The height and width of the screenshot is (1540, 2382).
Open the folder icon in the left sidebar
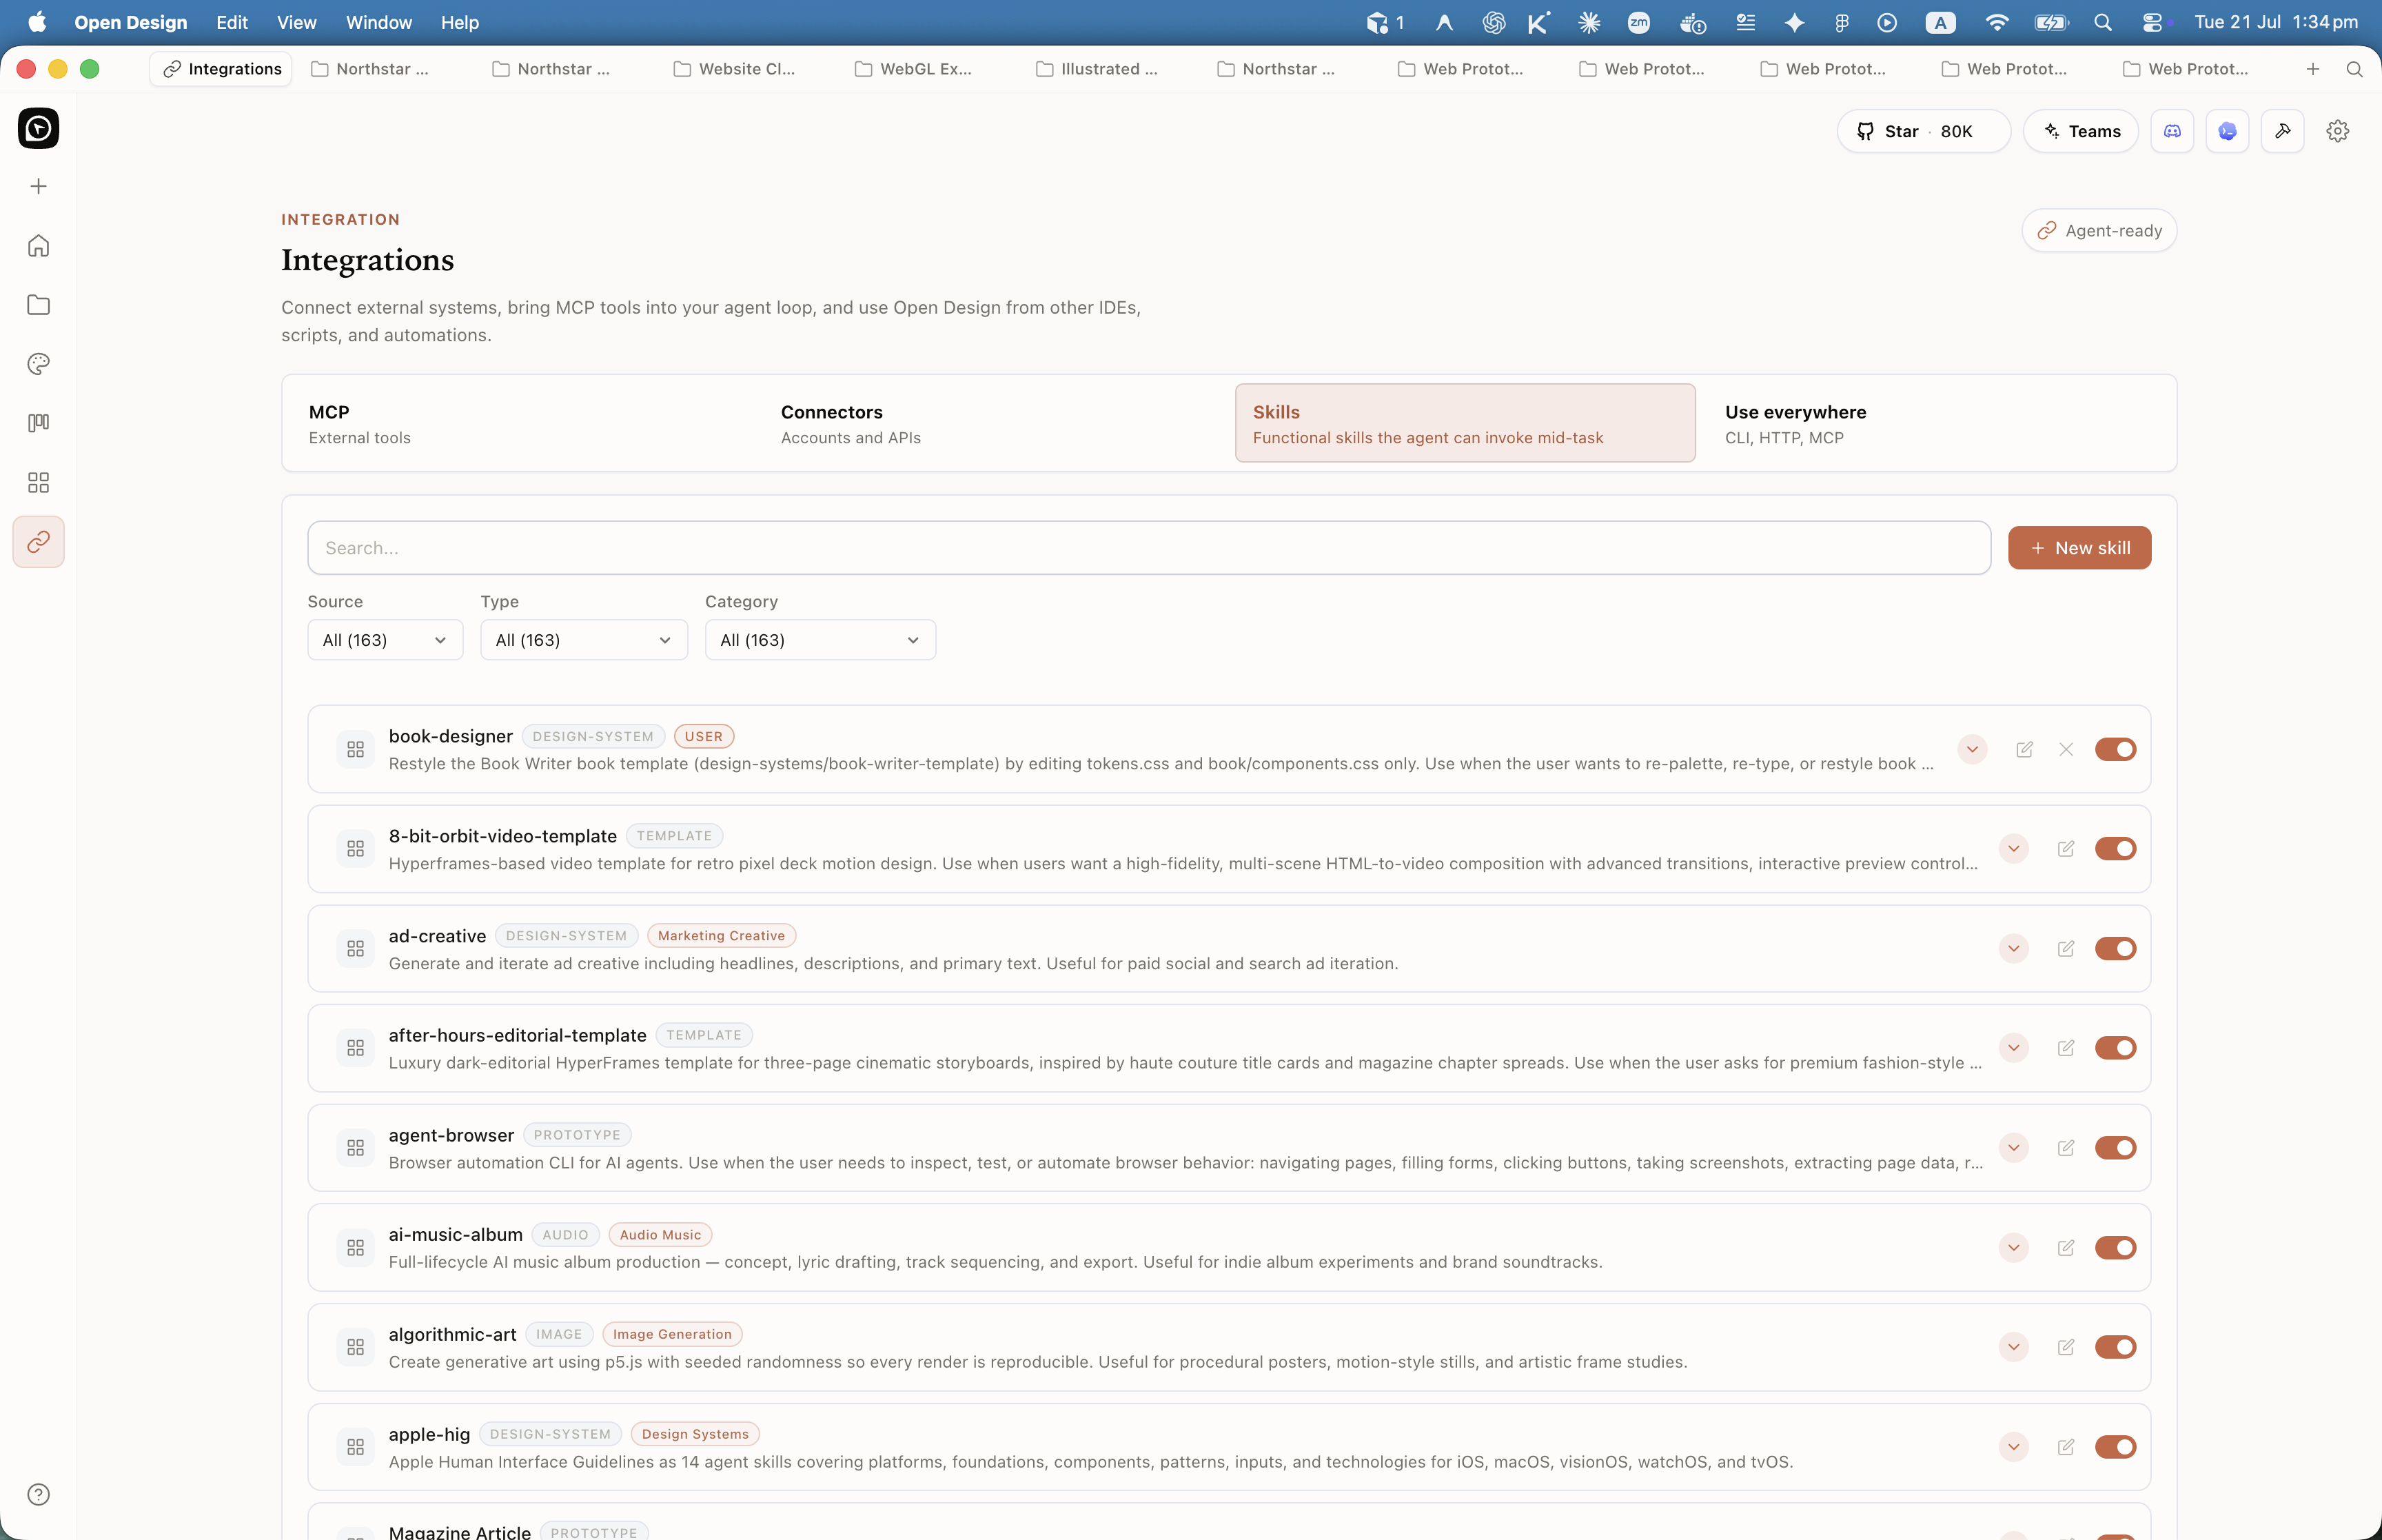tap(38, 304)
